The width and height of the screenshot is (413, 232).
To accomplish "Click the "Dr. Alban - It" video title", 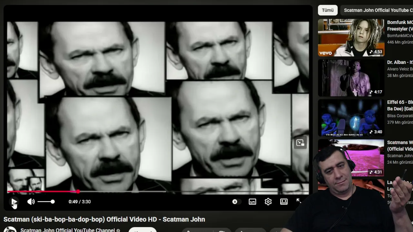I will pyautogui.click(x=400, y=62).
